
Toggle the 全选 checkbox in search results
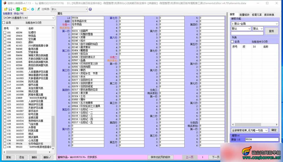232,42
